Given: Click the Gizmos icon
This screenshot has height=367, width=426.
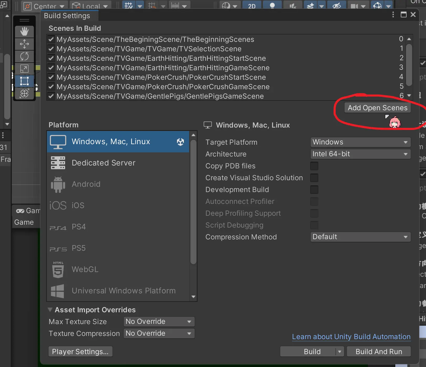Looking at the screenshot, I should point(377,6).
